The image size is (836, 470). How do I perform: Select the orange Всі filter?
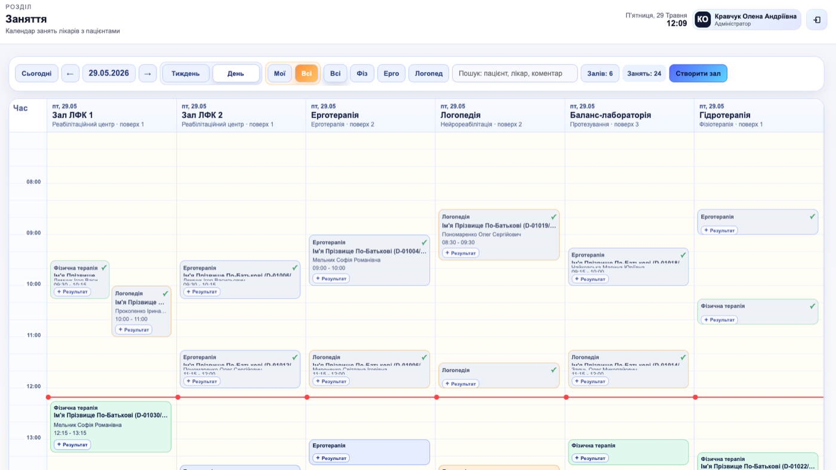(x=306, y=73)
